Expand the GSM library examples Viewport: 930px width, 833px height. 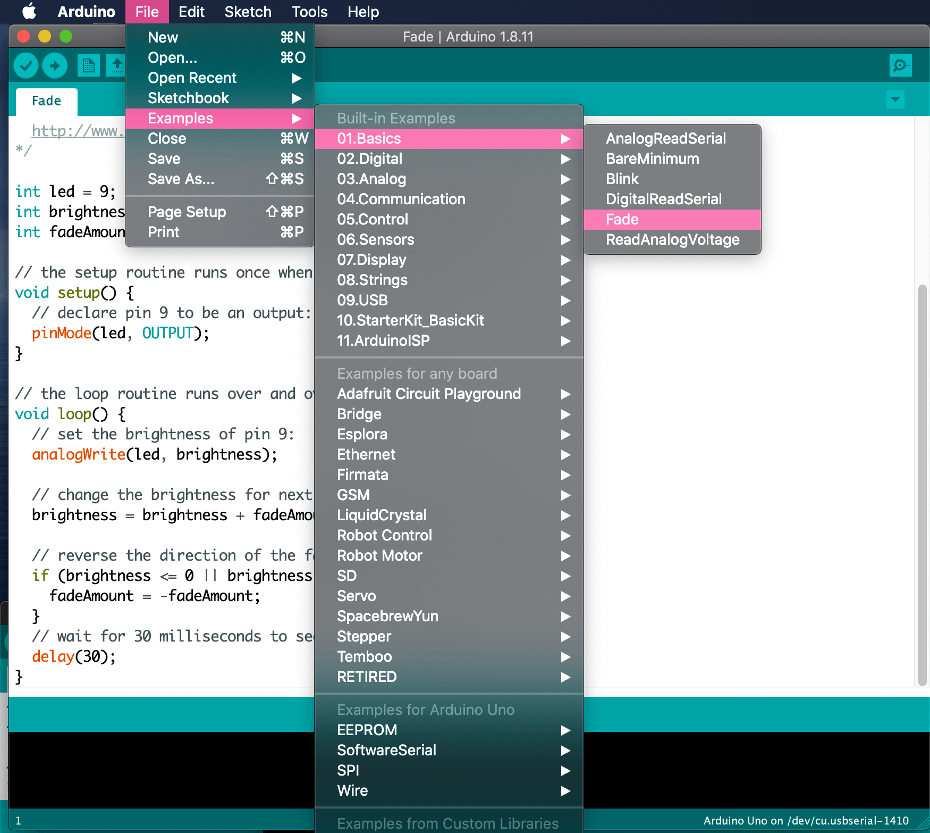449,495
